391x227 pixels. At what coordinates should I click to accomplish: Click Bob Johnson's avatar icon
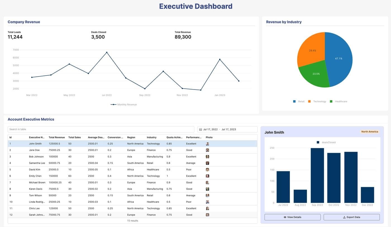point(208,156)
